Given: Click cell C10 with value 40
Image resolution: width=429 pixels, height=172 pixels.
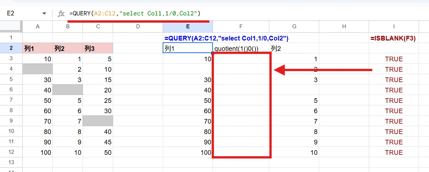Looking at the screenshot, I should 98,131.
